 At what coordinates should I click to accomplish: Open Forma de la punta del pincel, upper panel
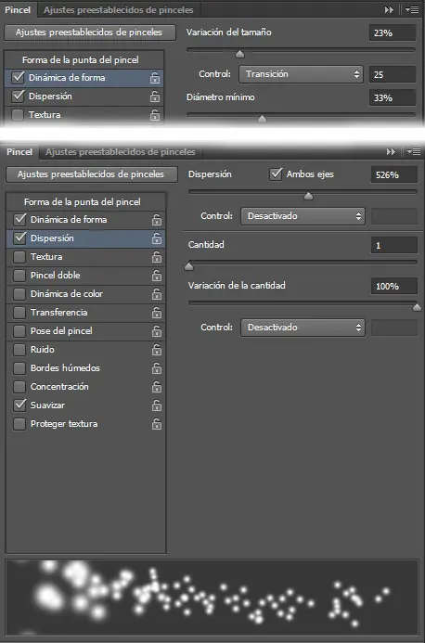coord(84,60)
